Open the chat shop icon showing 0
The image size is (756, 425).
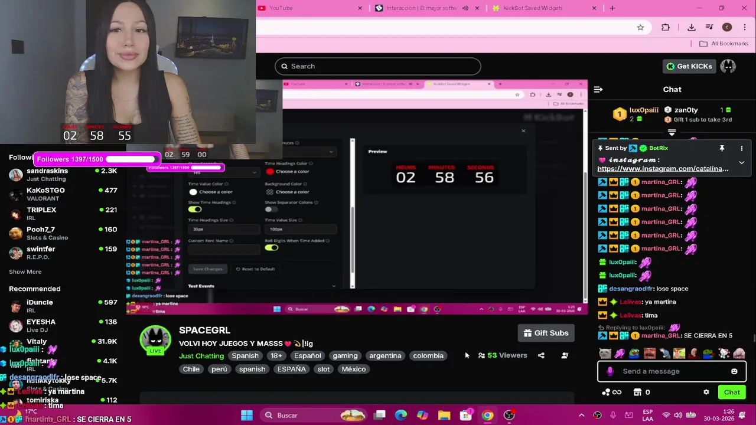pos(641,392)
